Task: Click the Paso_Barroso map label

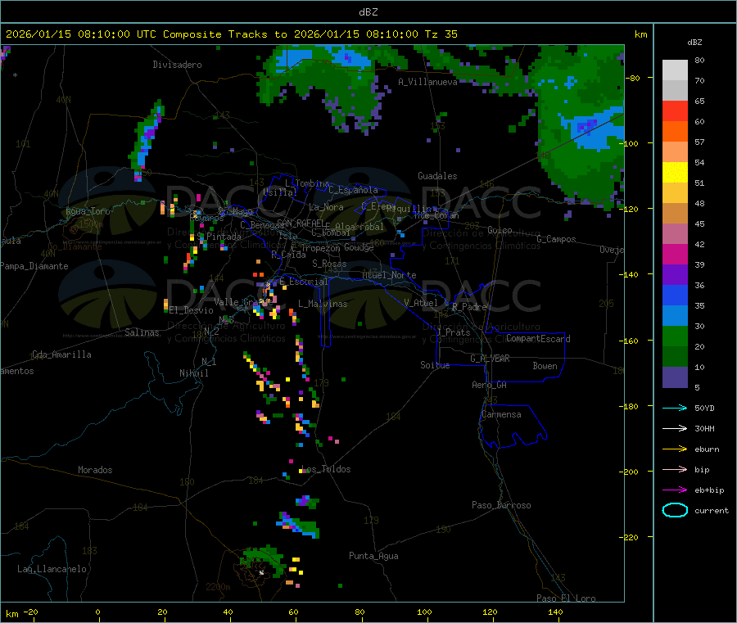Action: 501,505
